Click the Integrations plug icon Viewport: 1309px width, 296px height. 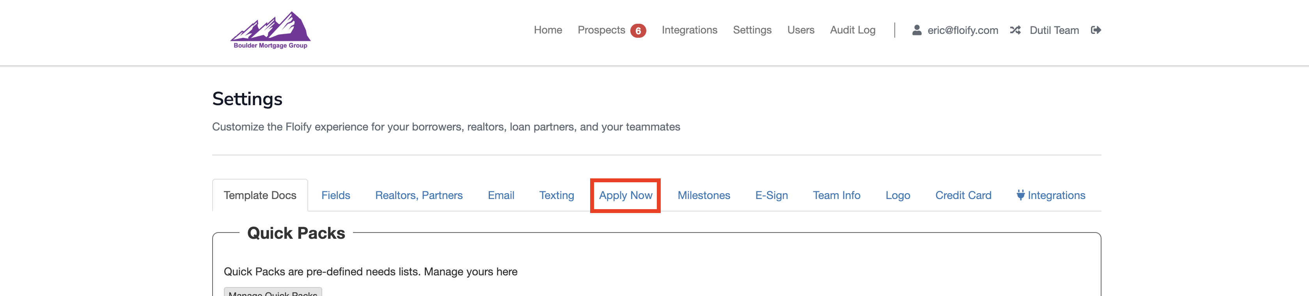pyautogui.click(x=1020, y=196)
